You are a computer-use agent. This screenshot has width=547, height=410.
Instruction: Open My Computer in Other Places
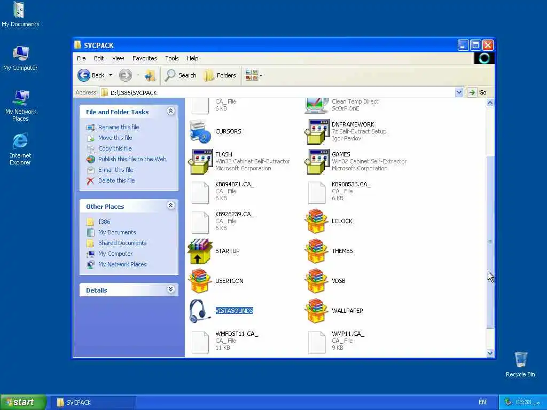(x=115, y=254)
